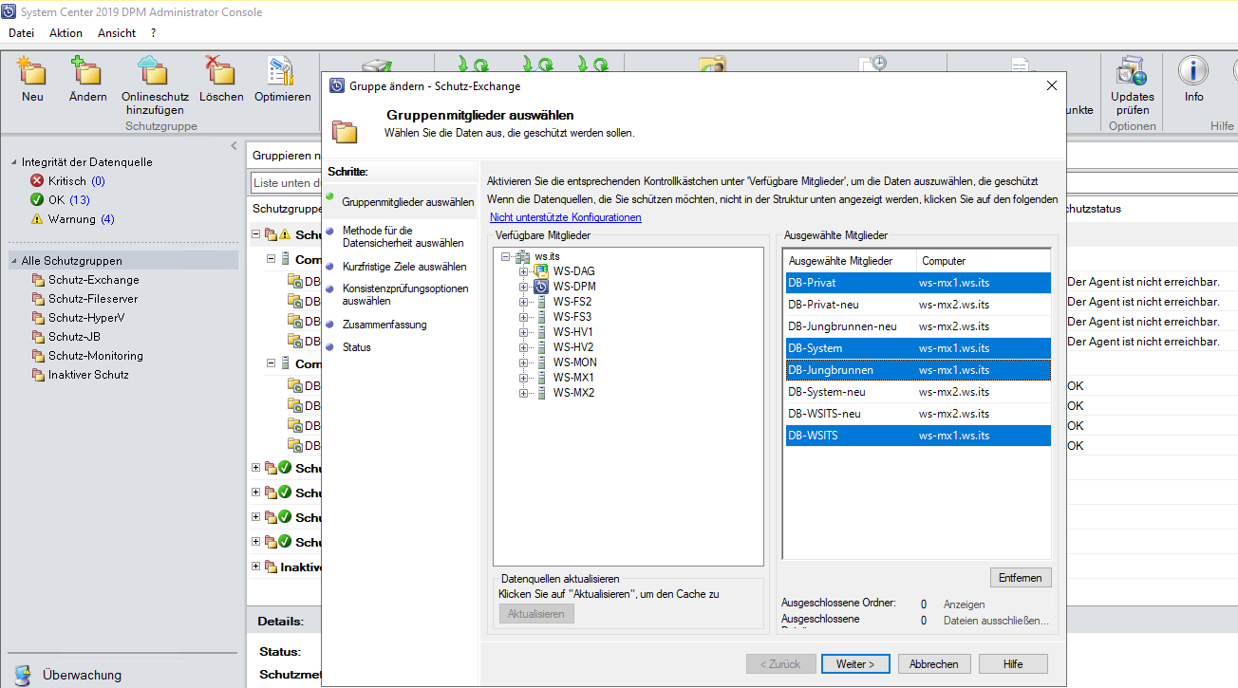The width and height of the screenshot is (1238, 688).
Task: Click the WS-MON server icon
Action: point(541,363)
